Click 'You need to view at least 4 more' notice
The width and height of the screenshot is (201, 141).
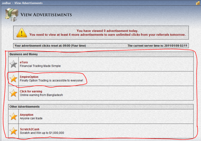107,35
